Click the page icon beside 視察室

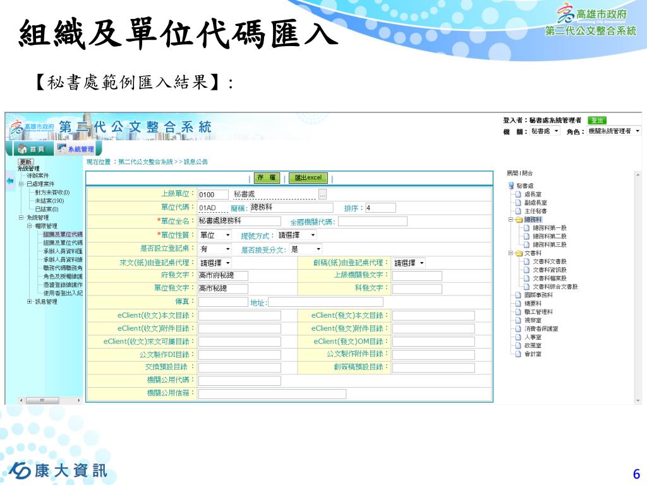pos(518,320)
